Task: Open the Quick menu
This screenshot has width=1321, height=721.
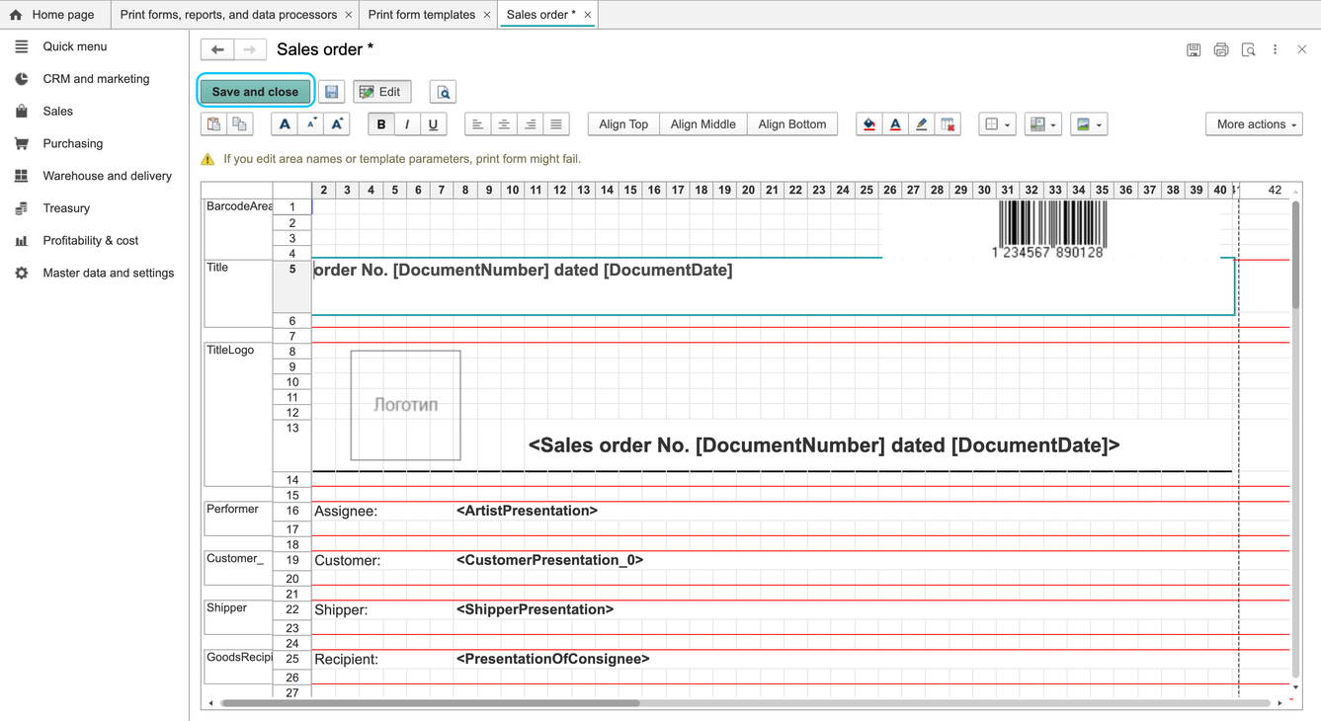Action: (x=74, y=46)
